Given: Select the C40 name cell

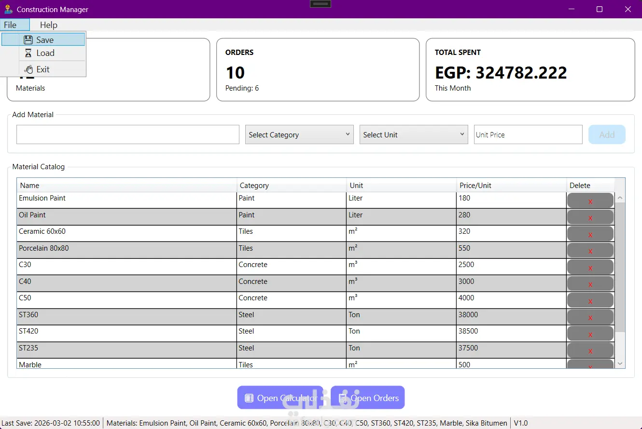Looking at the screenshot, I should (x=127, y=283).
